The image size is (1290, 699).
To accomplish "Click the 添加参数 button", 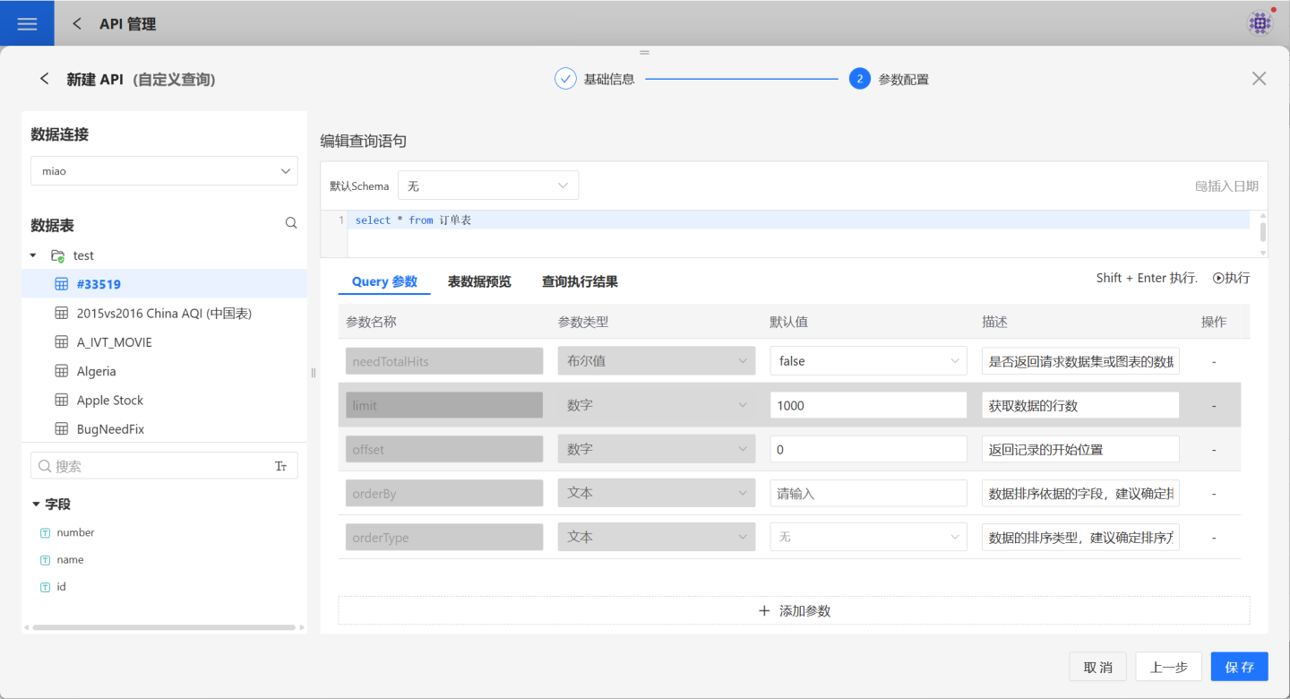I will [x=794, y=611].
